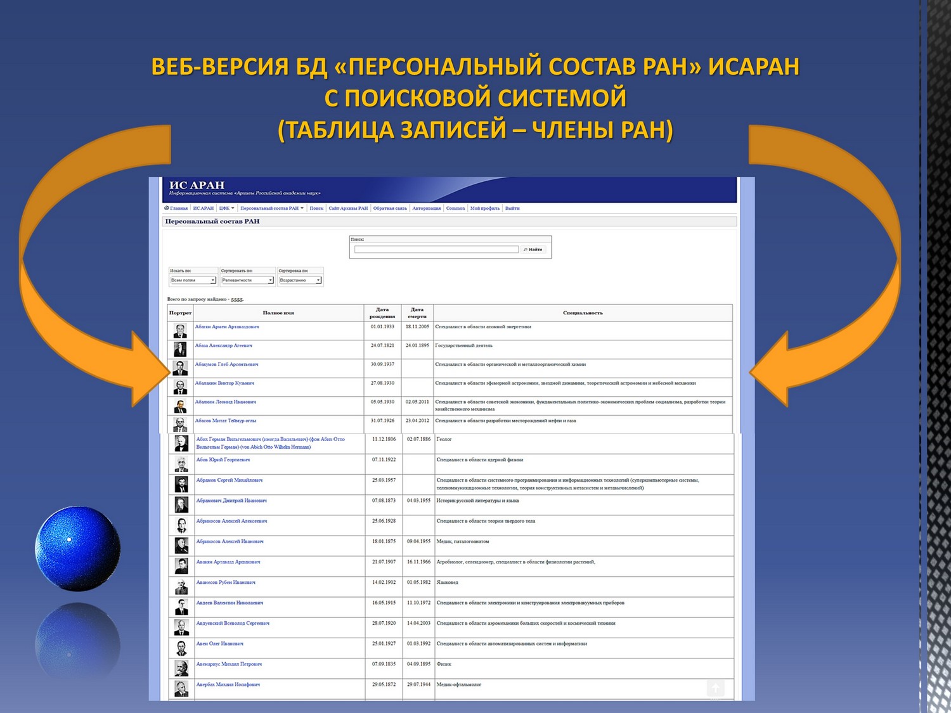Click the Сайт Архивы РАН menu link
The image size is (951, 713).
click(x=348, y=208)
